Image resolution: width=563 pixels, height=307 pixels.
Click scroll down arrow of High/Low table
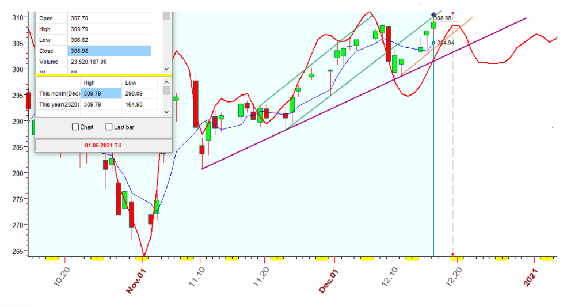166,112
